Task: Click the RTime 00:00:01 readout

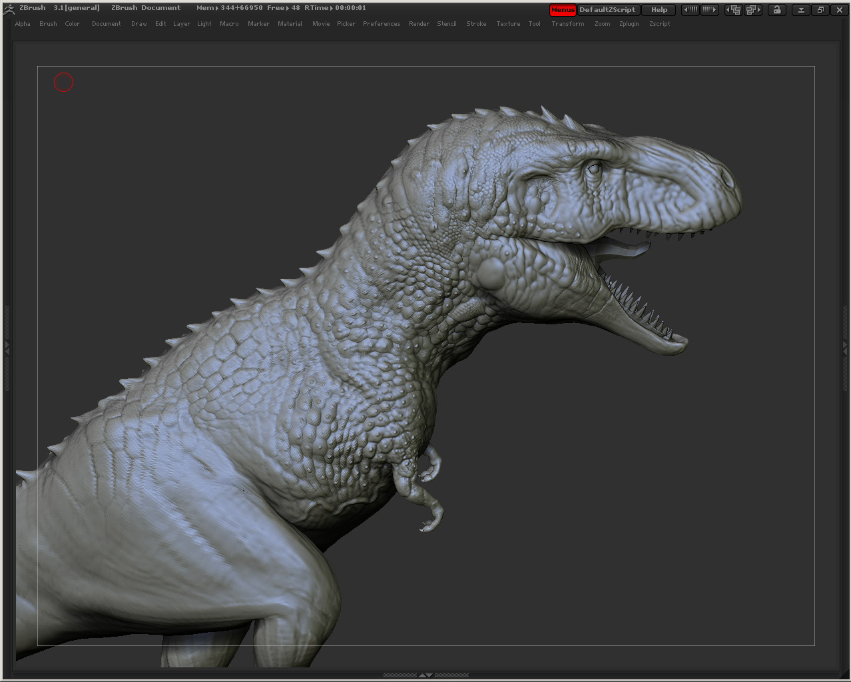Action: [x=335, y=8]
